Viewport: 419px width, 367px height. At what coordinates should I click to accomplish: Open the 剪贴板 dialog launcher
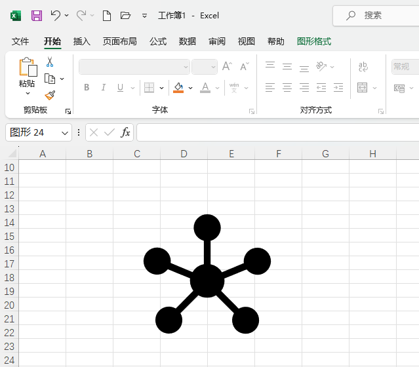tap(68, 111)
